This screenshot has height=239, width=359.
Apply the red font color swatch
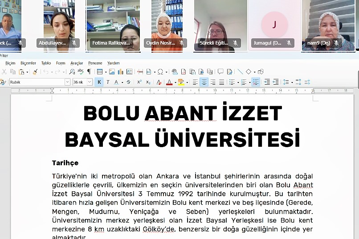pos(169,82)
